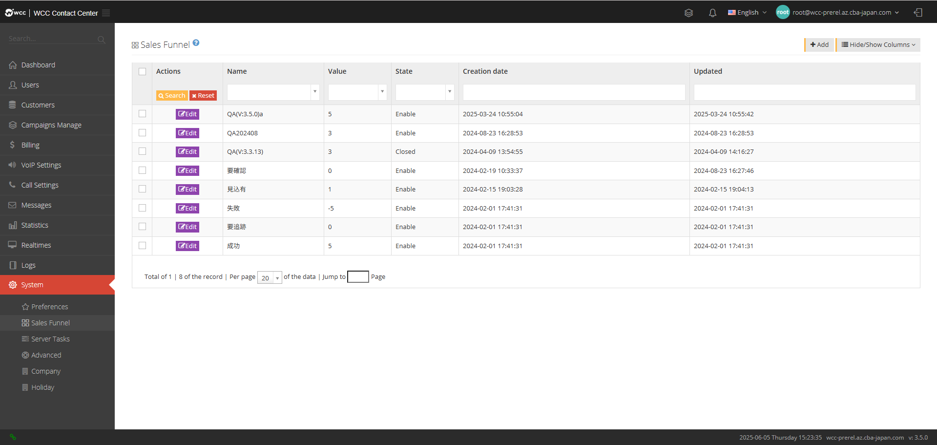Click the root user avatar

tap(783, 13)
